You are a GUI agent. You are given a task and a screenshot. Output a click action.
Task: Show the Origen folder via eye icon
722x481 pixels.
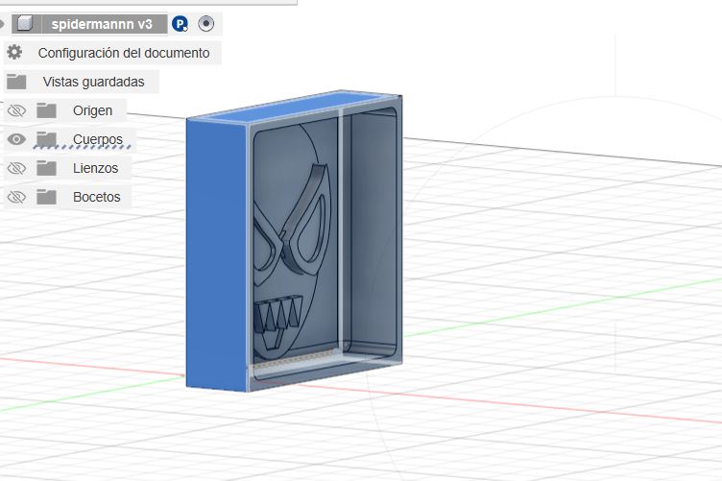click(16, 110)
